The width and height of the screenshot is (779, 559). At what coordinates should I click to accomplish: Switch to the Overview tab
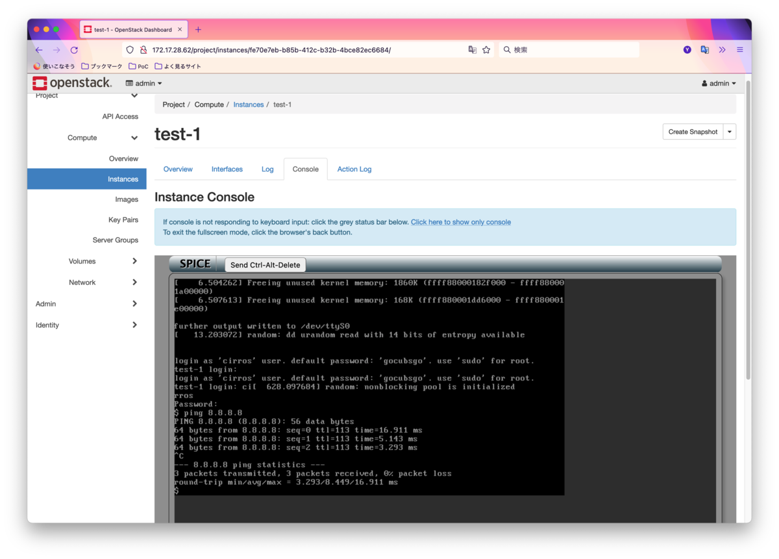click(178, 169)
